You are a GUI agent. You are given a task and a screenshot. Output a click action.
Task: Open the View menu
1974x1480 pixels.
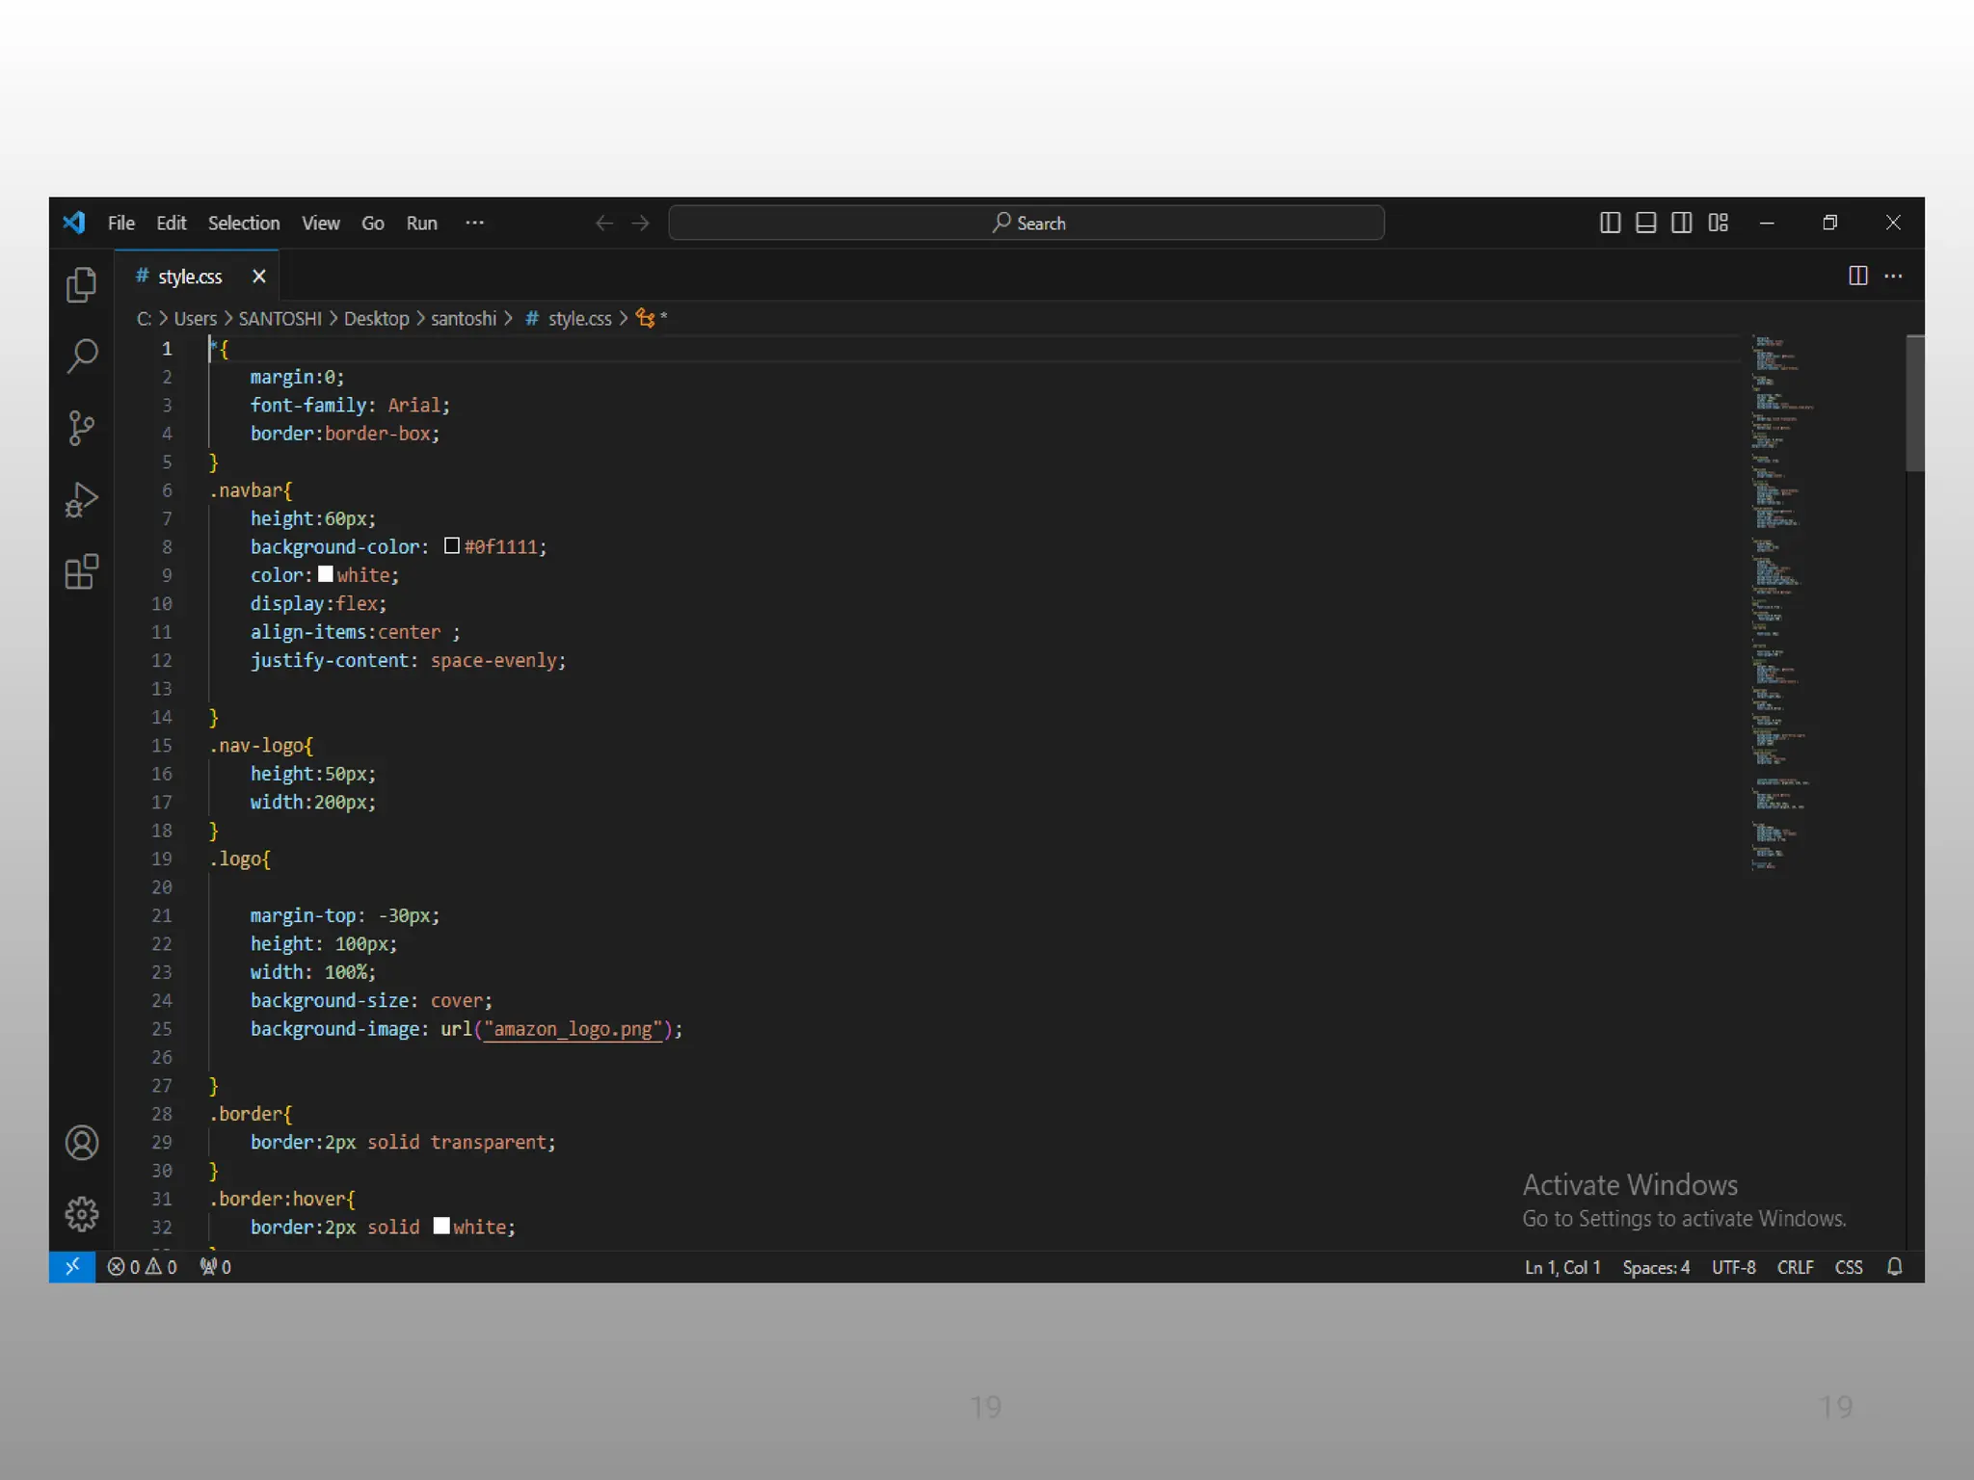321,224
